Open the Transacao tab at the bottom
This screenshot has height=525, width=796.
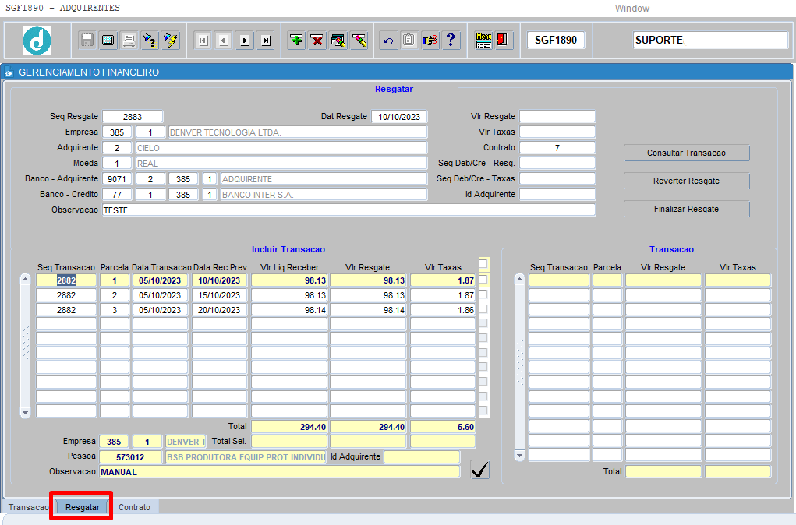pyautogui.click(x=29, y=507)
